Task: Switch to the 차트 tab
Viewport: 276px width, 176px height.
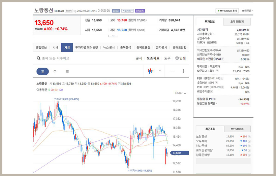Action: 67,47
